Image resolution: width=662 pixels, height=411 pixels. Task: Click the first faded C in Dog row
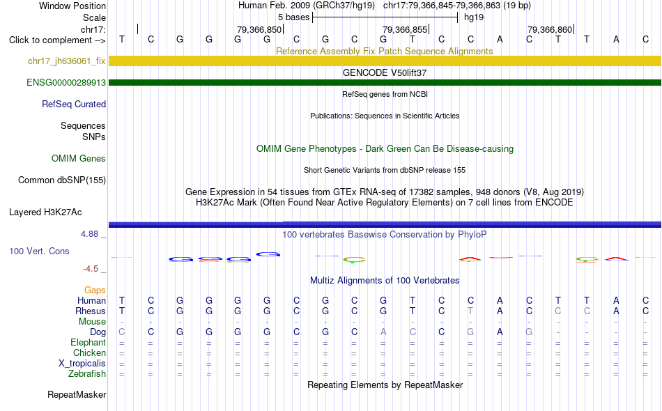(121, 332)
